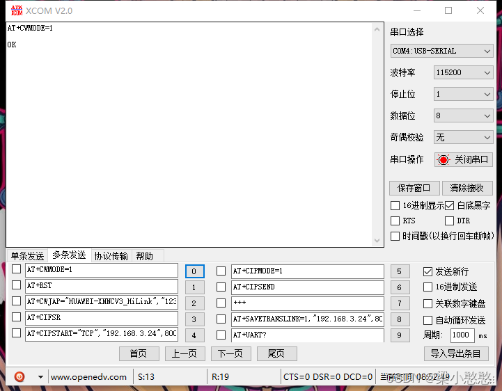Expand the 波特率 115200 dropdown
This screenshot has height=391, width=502.
[x=463, y=72]
